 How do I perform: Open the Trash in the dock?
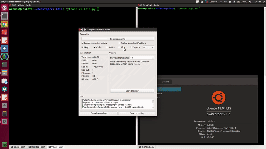[x=4, y=144]
